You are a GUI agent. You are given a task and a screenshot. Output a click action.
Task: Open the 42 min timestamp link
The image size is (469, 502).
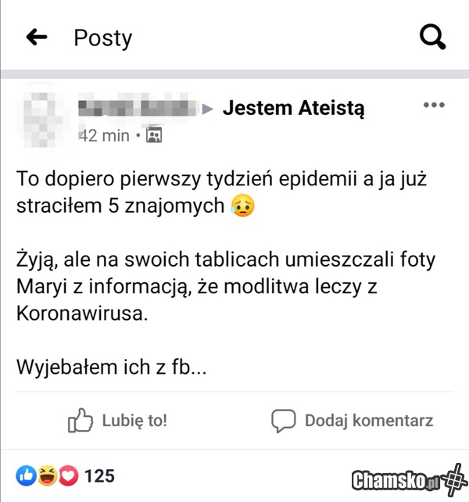(x=104, y=135)
